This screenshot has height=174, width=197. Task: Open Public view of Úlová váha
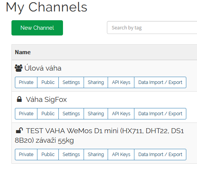pyautogui.click(x=48, y=82)
